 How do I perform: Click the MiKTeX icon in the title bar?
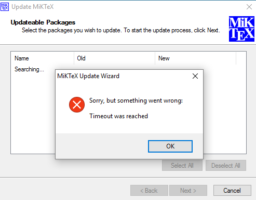5,7
